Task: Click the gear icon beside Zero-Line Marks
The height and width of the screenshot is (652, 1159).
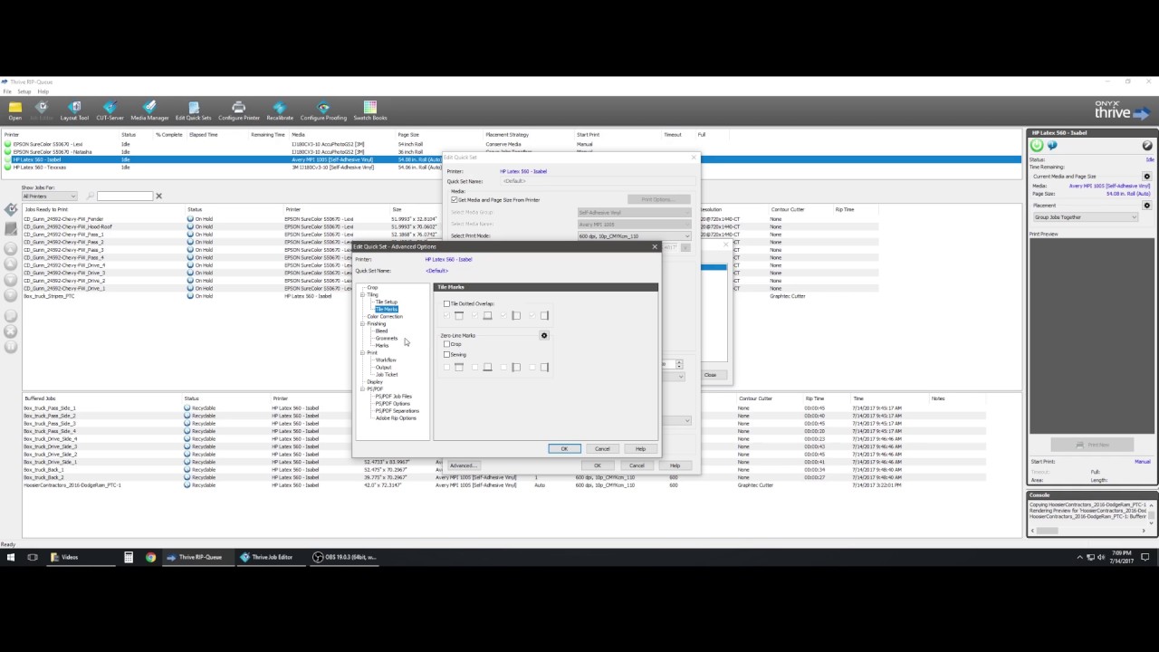Action: coord(544,336)
